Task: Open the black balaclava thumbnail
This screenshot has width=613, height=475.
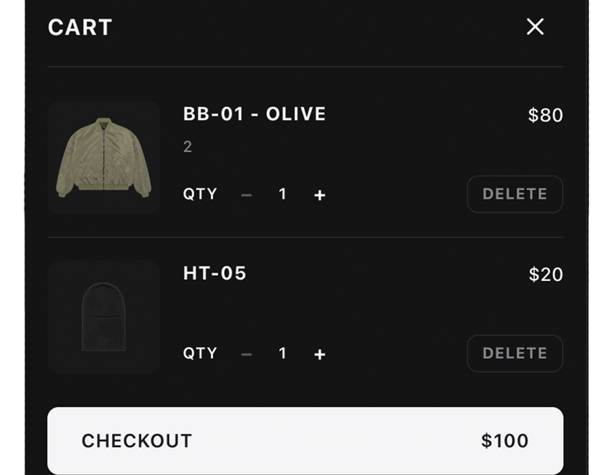Action: click(104, 316)
